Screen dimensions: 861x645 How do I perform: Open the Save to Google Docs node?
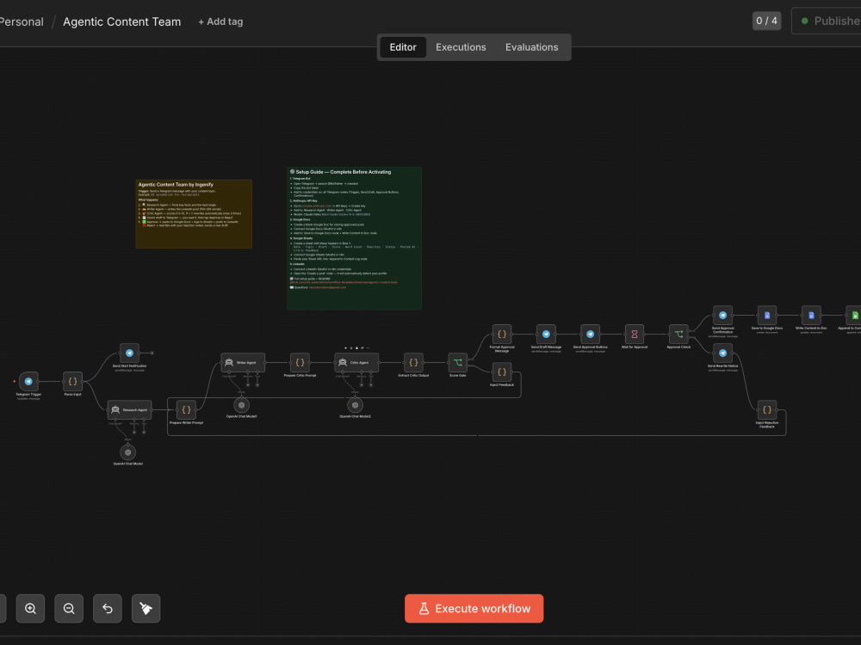767,316
